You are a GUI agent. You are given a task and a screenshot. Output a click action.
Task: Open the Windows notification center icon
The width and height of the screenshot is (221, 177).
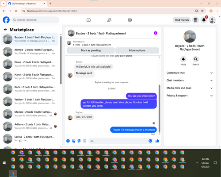pos(215,163)
